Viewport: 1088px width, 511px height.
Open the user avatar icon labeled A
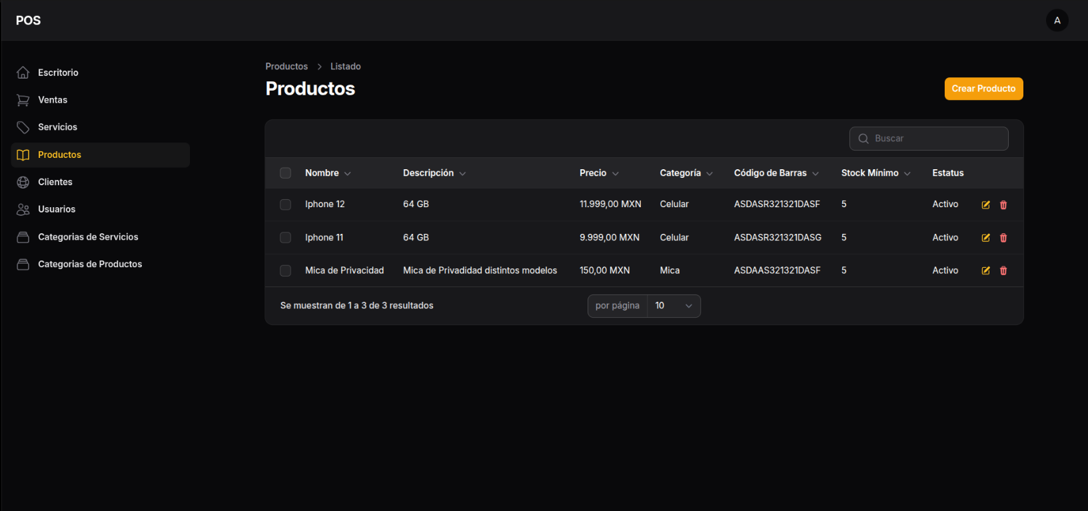pyautogui.click(x=1057, y=21)
